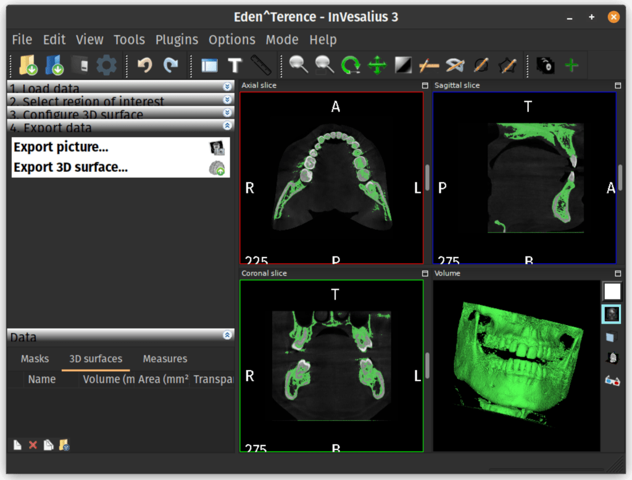Open the Edit menu
Viewport: 632px width, 480px height.
[x=54, y=40]
